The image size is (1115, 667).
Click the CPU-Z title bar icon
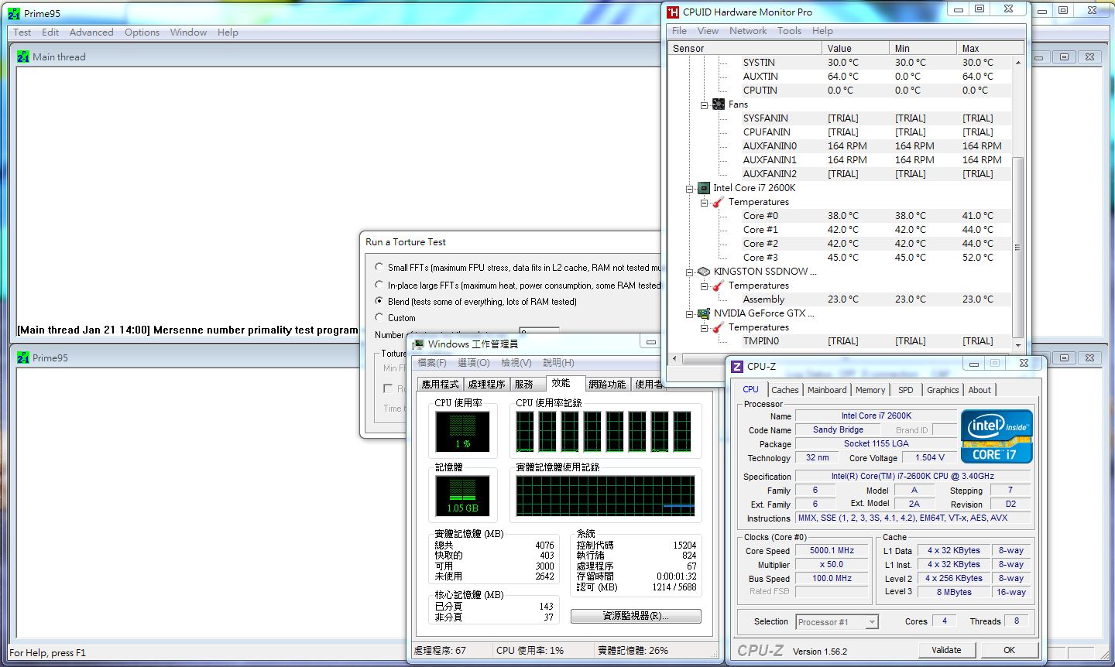pos(737,367)
